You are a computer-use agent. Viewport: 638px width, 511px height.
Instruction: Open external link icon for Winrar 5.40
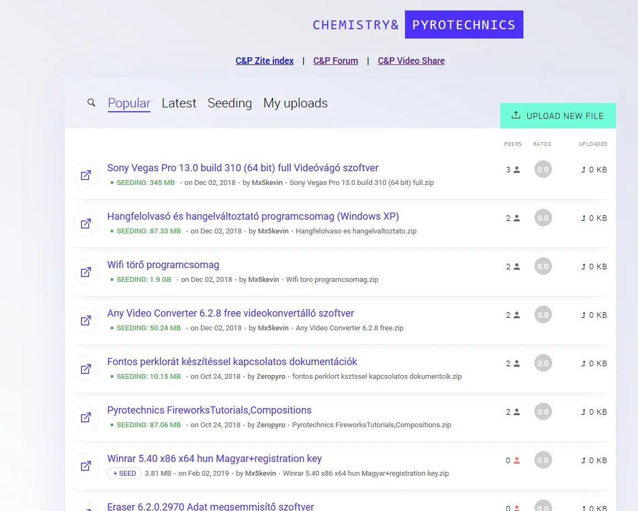click(86, 465)
